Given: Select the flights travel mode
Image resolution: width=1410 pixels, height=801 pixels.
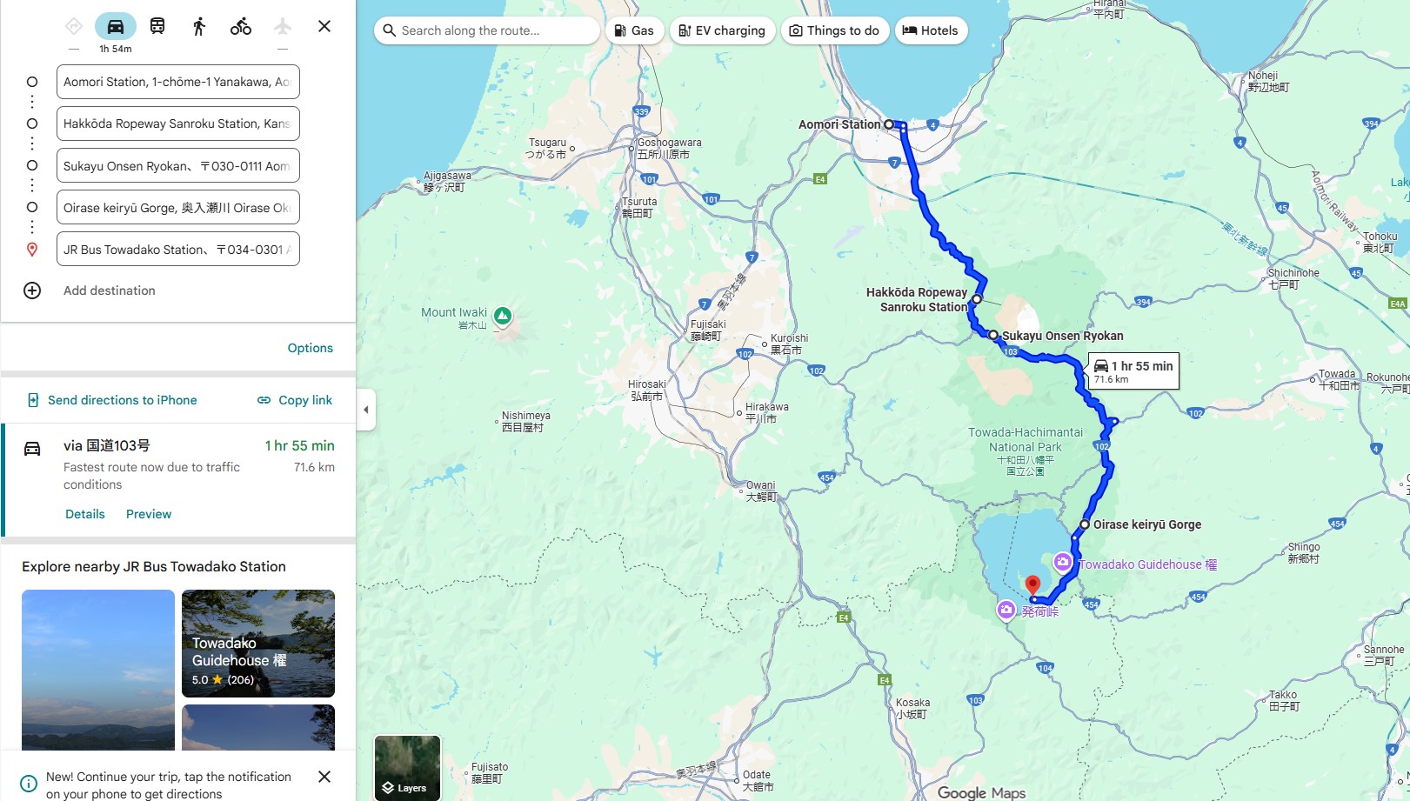Looking at the screenshot, I should 283,26.
